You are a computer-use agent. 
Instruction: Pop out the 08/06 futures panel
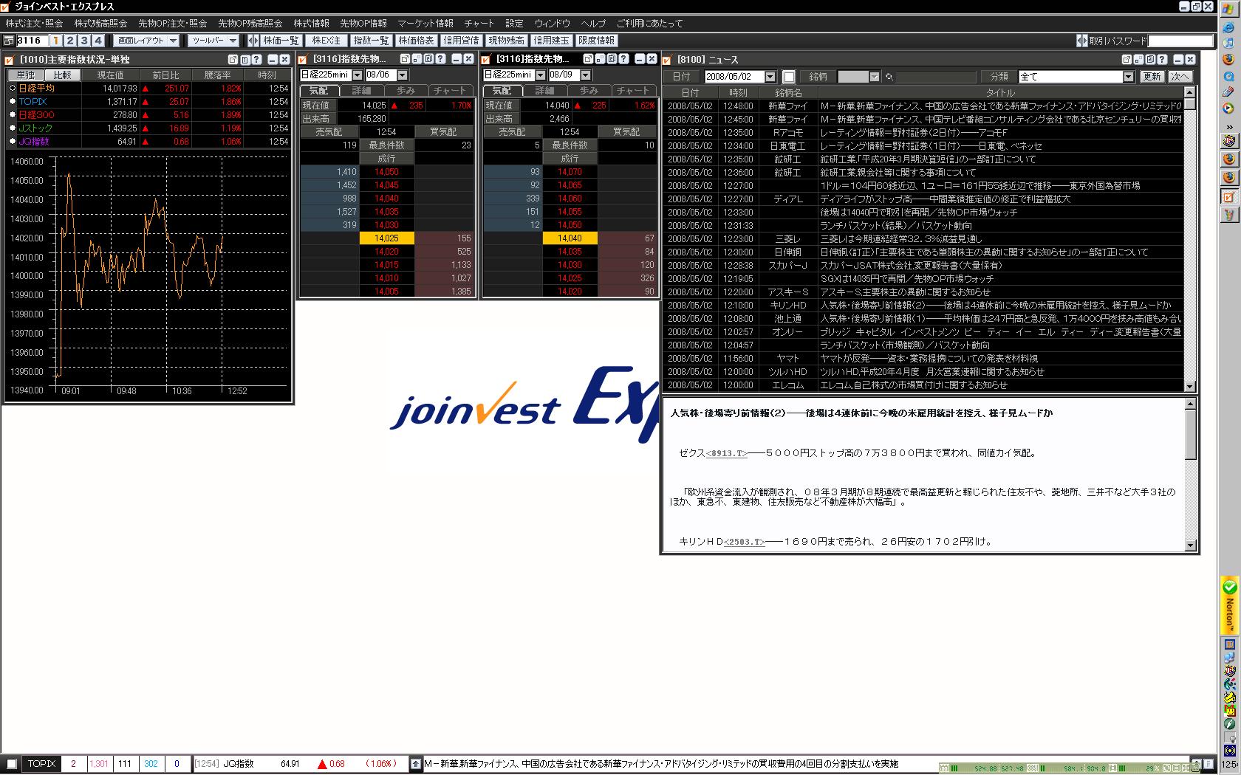tap(405, 59)
